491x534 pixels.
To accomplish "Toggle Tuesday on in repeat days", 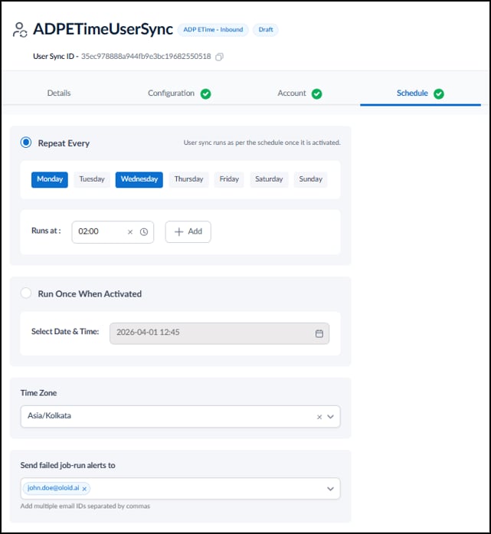I will pyautogui.click(x=92, y=179).
